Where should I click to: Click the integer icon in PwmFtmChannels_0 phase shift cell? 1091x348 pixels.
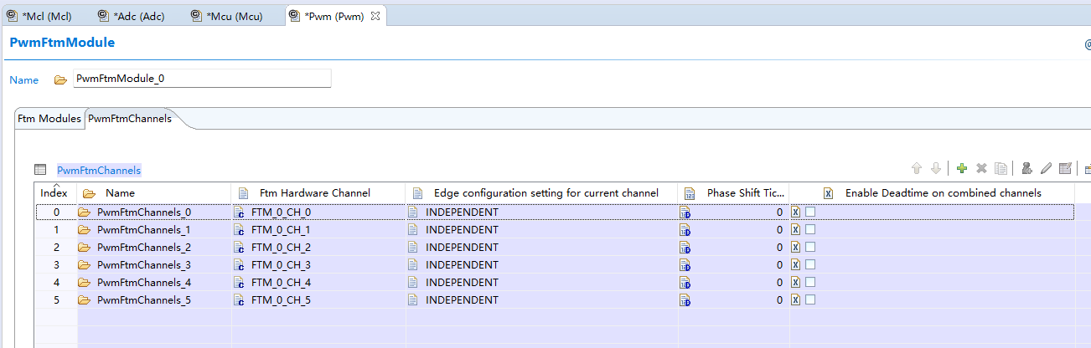tap(685, 212)
